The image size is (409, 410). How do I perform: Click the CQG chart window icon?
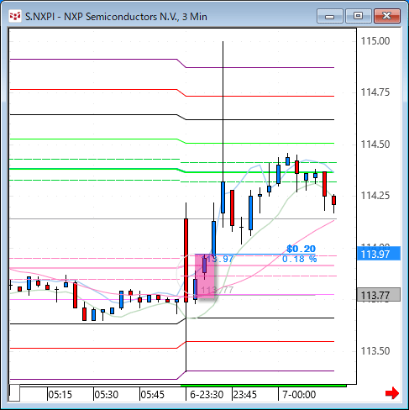[x=15, y=16]
